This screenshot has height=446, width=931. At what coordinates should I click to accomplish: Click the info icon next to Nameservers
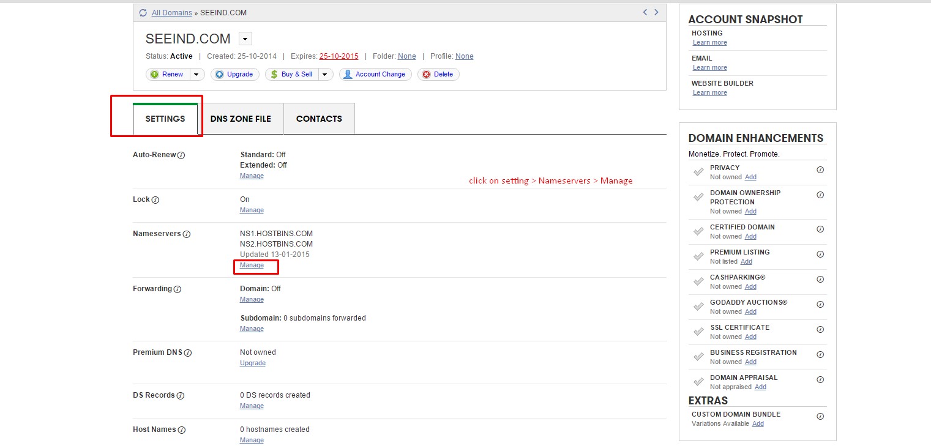187,234
